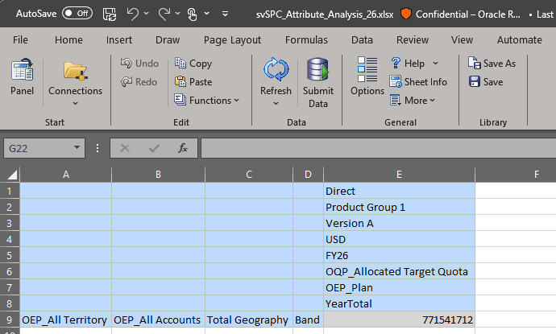Open the Review tab
The image size is (556, 334).
(x=413, y=40)
